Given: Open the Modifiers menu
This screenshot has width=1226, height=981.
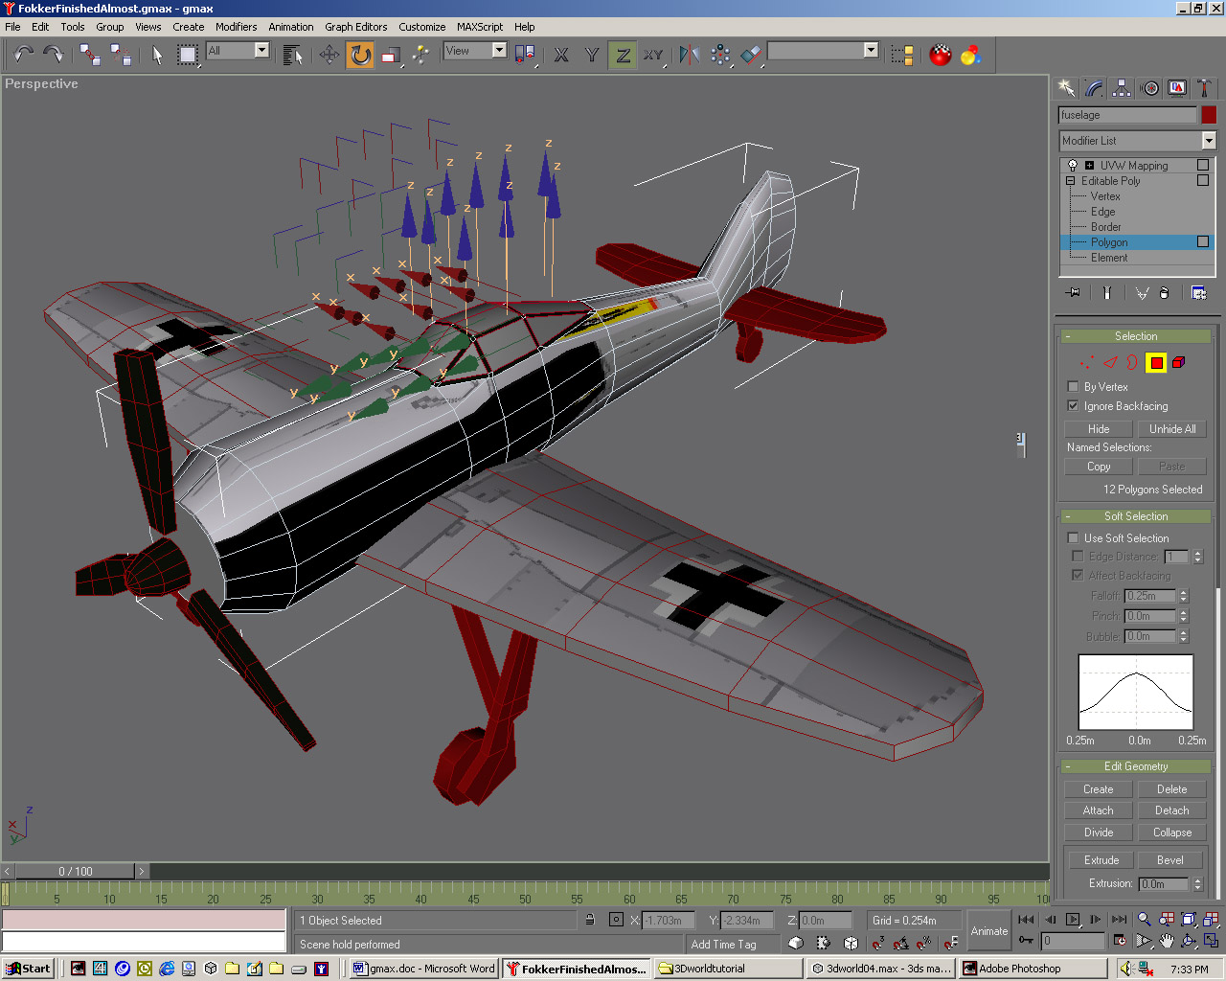Looking at the screenshot, I should pos(236,27).
